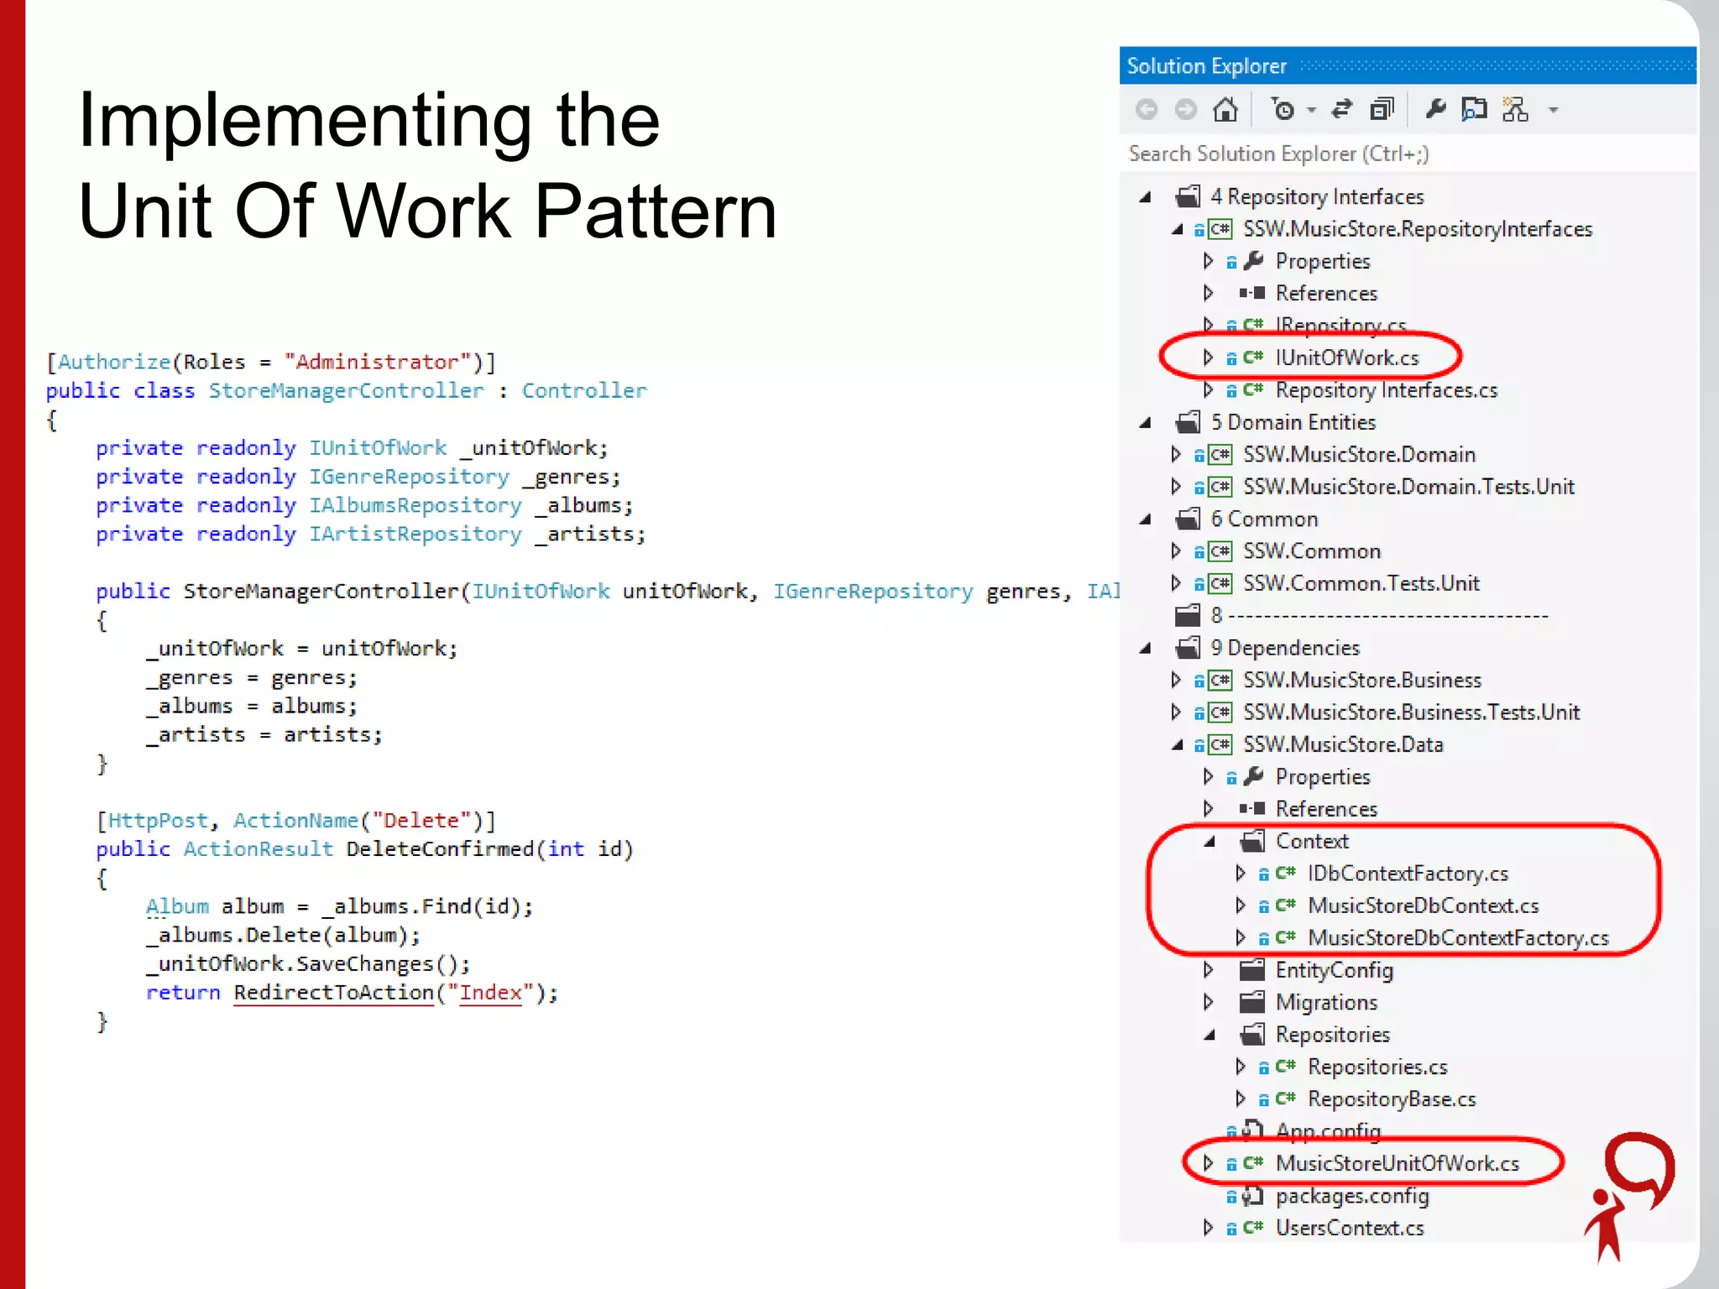Focus the Search Solution Explorer field
1719x1289 pixels.
[1408, 154]
